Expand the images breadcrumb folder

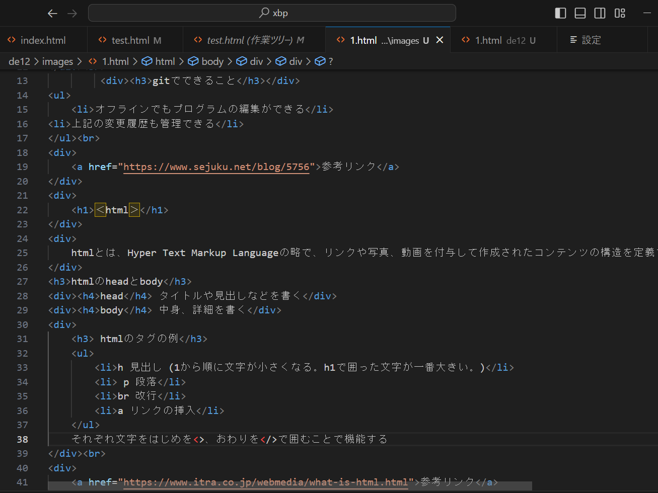point(57,61)
